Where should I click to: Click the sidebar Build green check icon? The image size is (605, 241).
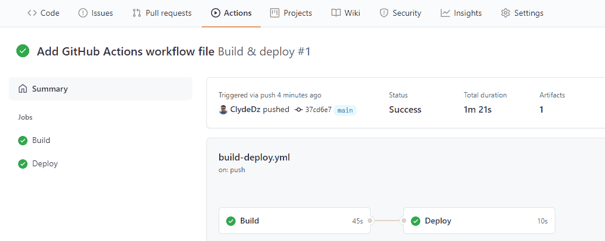(23, 141)
